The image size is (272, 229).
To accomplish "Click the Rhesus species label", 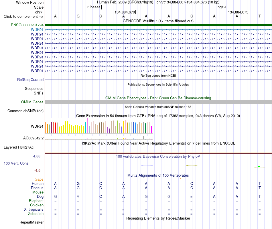I will point(37,188).
